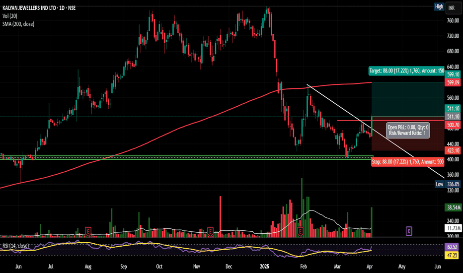Click the green 511.10 price tag

tap(453, 108)
